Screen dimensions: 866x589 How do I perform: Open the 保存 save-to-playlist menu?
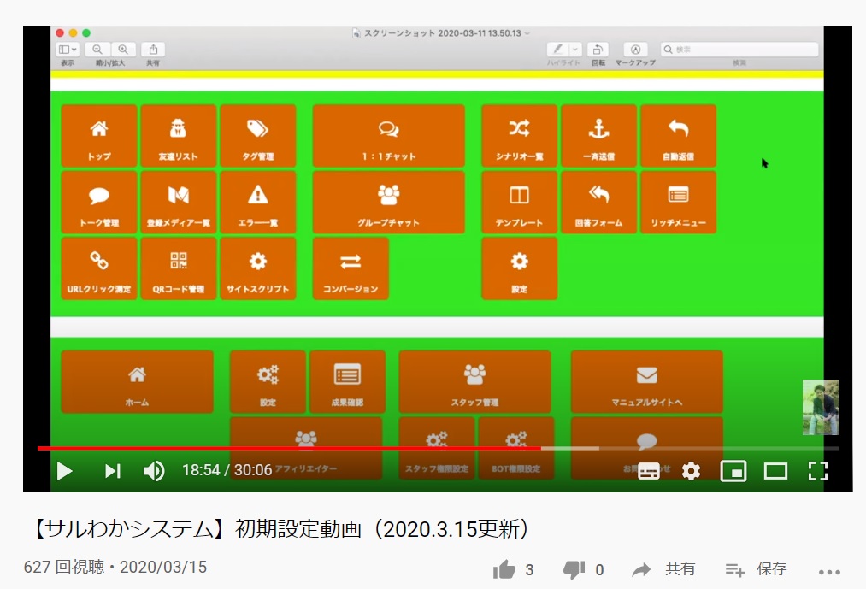click(x=756, y=569)
